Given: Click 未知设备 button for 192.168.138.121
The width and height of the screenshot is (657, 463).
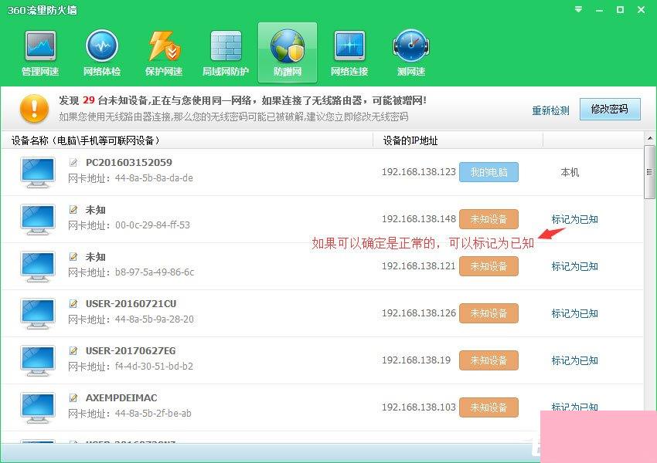Looking at the screenshot, I should coord(488,266).
